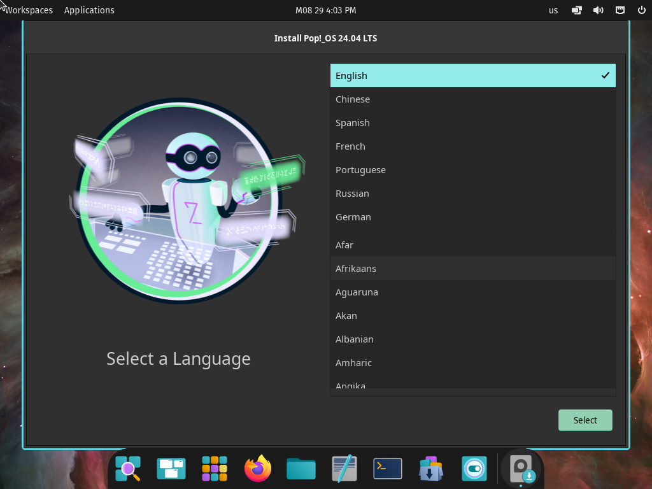Select English in the language list
This screenshot has width=652, height=489.
click(473, 76)
